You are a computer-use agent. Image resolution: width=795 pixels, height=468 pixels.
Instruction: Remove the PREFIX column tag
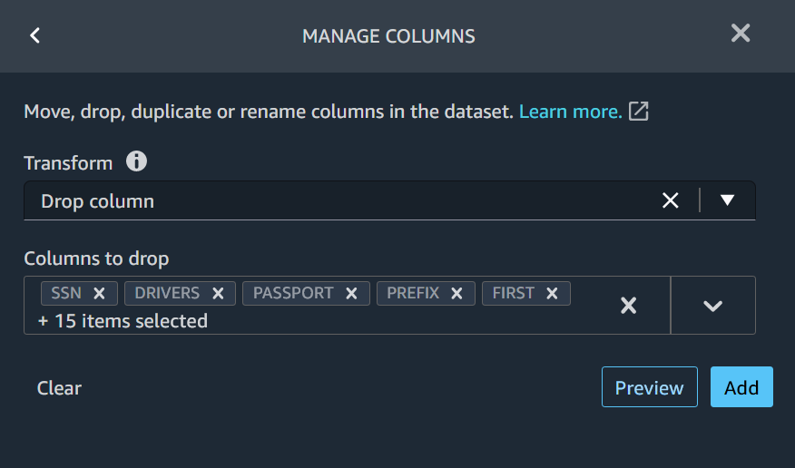click(456, 293)
